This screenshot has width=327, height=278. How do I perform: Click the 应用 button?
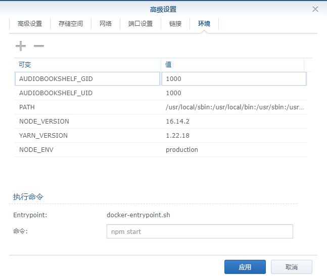click(245, 267)
